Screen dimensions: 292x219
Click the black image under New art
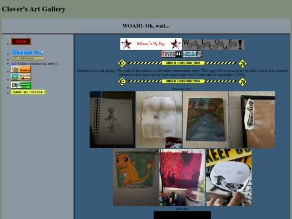click(182, 215)
